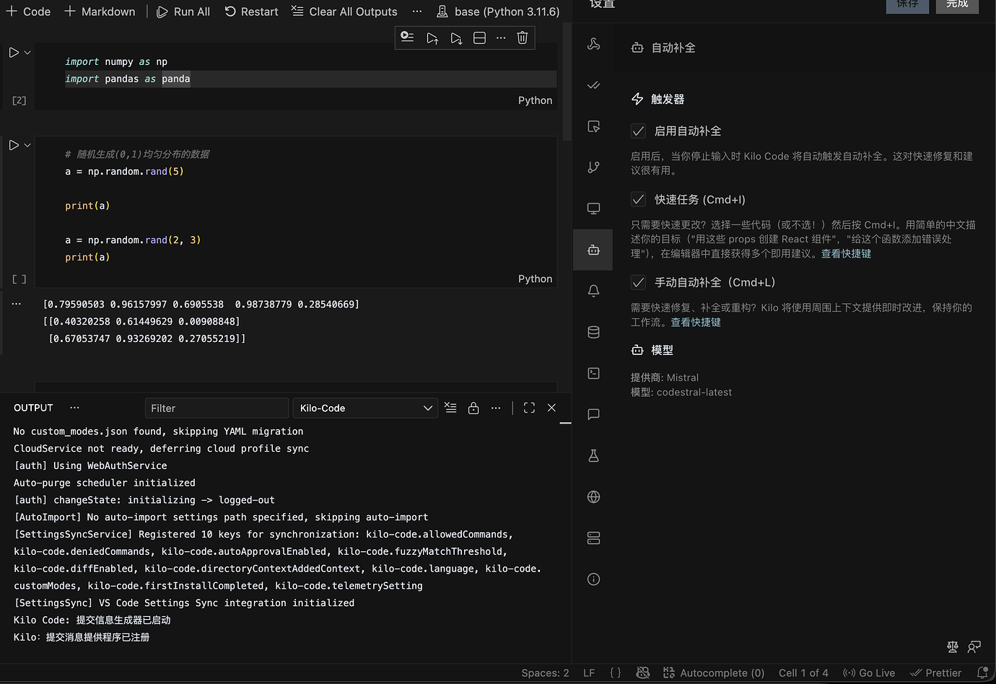Open the Auto-Approve double-check settings icon

point(594,85)
